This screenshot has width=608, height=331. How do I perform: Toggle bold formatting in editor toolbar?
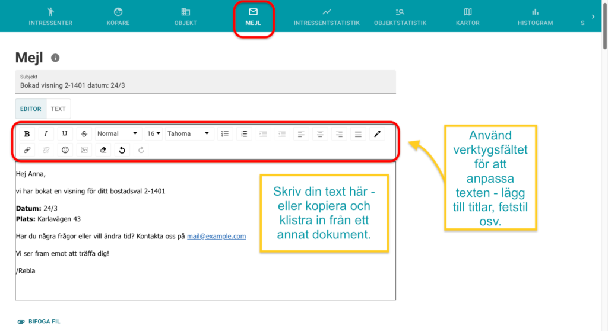click(27, 133)
